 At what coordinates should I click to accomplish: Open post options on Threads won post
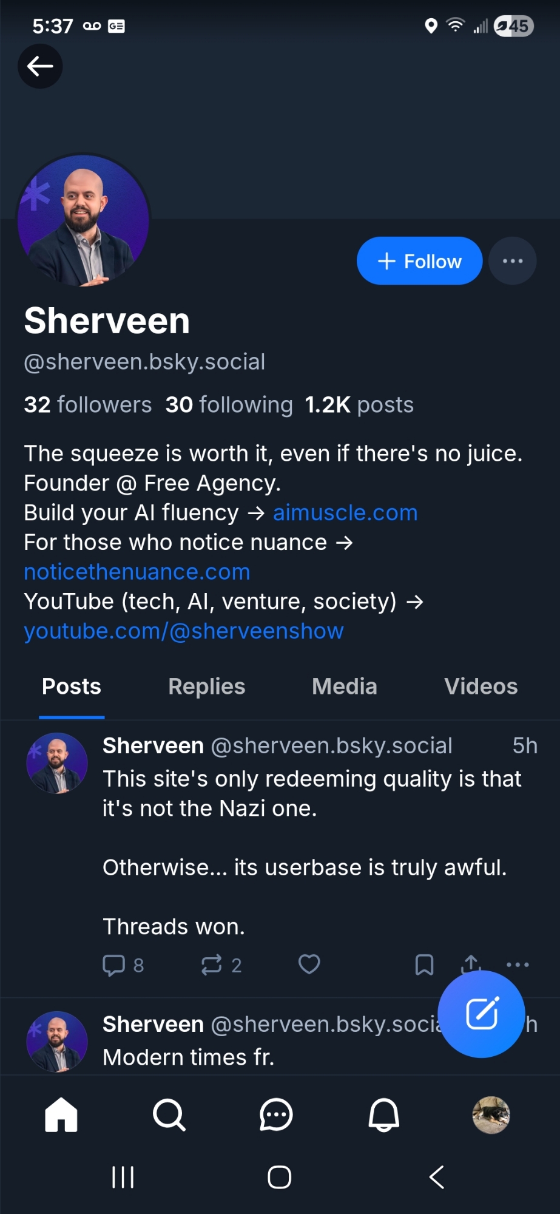pyautogui.click(x=518, y=964)
